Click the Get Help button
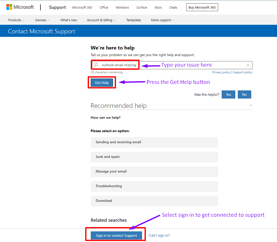 102,83
